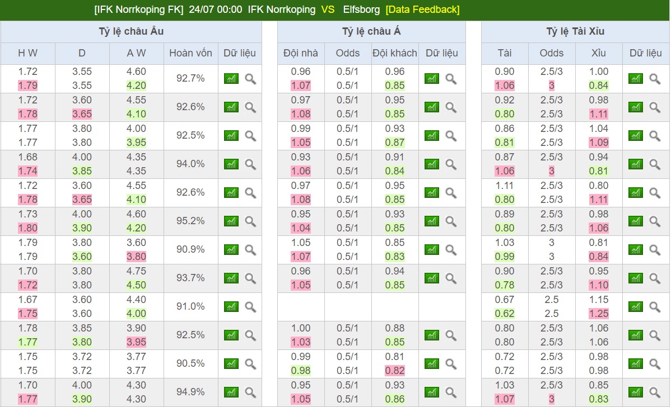The width and height of the screenshot is (671, 407).
Task: Click the A W column header
Action: [x=136, y=53]
